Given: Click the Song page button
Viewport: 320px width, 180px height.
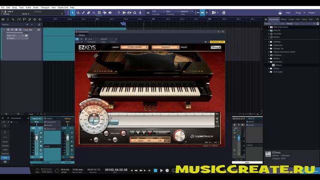Looking at the screenshot, I should tap(298, 12).
